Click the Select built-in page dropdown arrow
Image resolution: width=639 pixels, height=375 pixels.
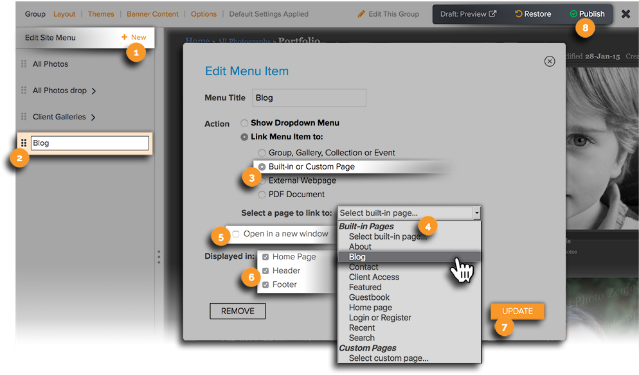476,213
